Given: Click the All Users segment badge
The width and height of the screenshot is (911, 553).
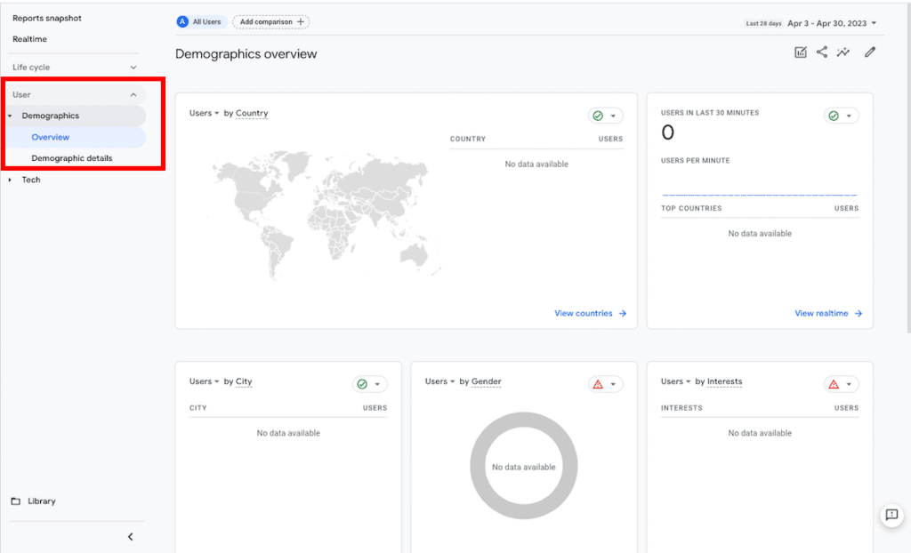Looking at the screenshot, I should pyautogui.click(x=199, y=22).
